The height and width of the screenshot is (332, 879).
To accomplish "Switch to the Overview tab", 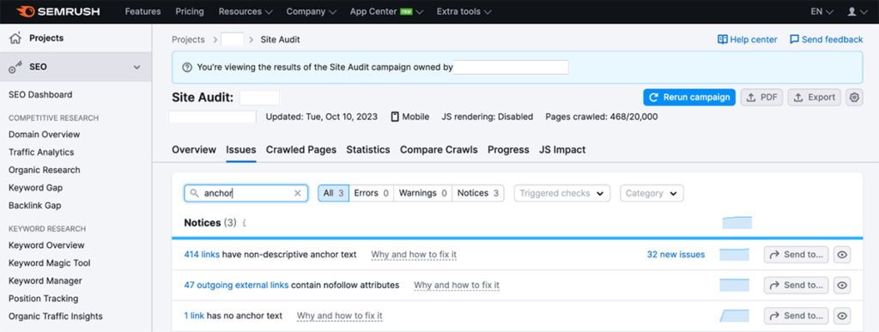I will [194, 149].
